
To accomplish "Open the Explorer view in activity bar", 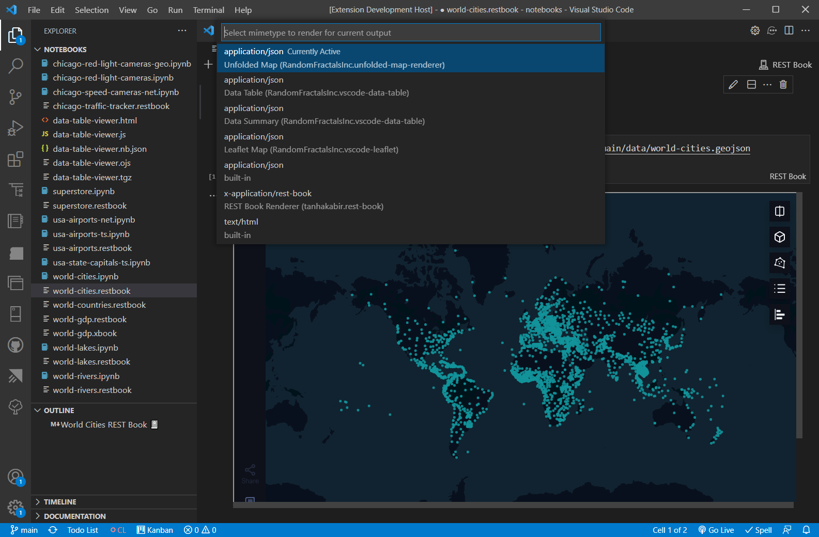I will point(16,36).
